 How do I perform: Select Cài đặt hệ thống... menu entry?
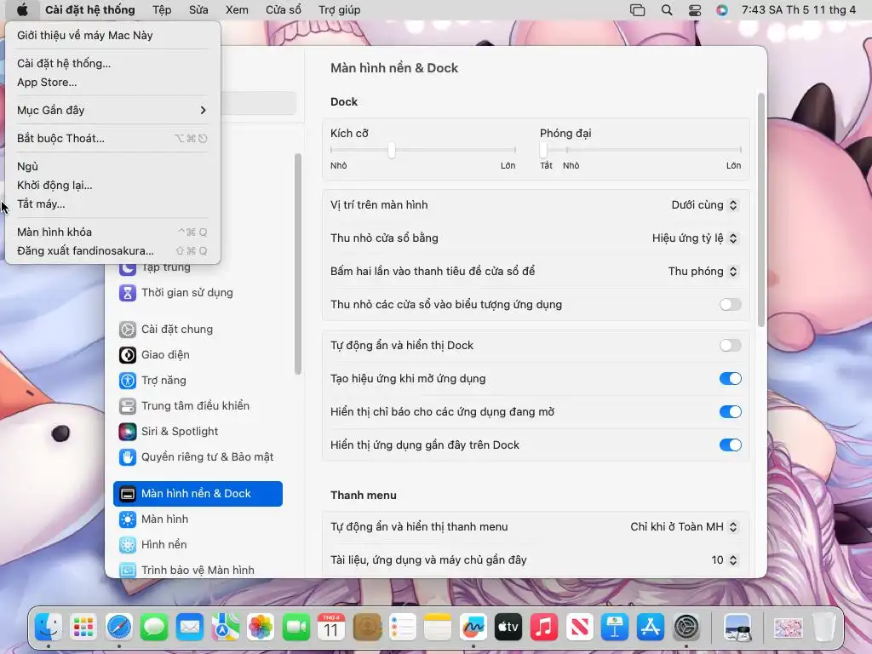112,63
